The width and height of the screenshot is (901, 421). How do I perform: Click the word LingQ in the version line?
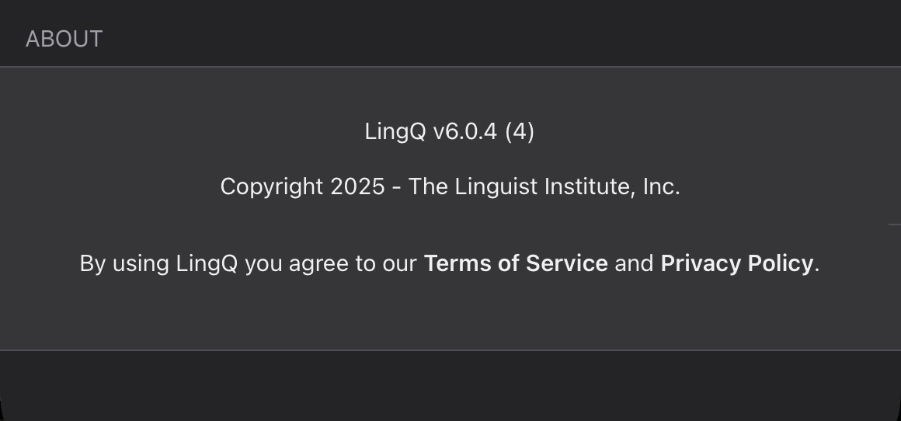395,131
